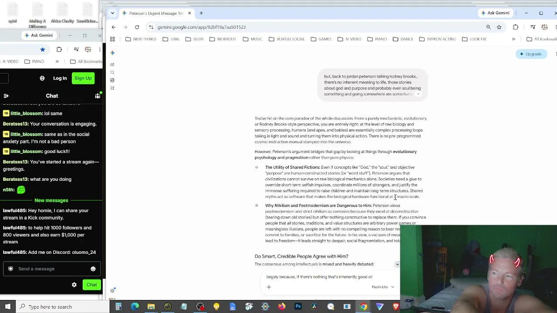Open the Flash-Lite model selector
Image resolution: width=557 pixels, height=313 pixels.
tap(383, 287)
